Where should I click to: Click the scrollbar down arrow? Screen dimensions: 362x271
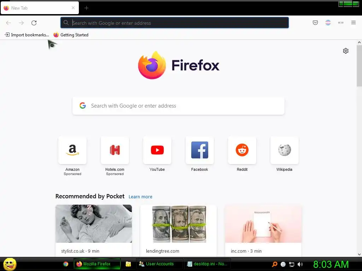359,254
